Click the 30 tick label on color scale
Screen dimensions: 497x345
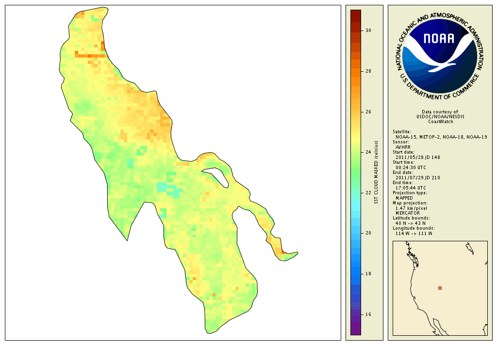pos(368,31)
